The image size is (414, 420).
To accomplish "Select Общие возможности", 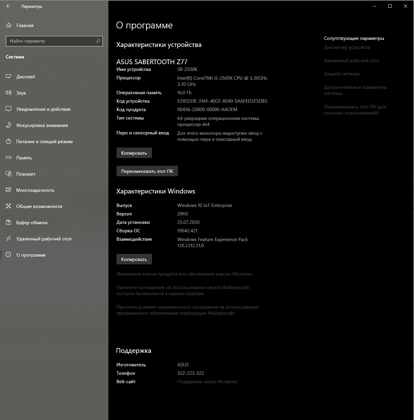I will (x=54, y=206).
